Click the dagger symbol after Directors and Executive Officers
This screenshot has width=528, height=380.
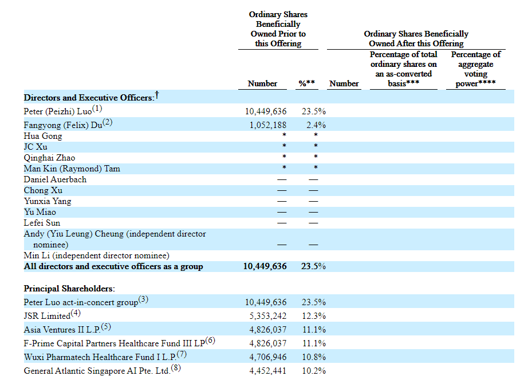point(156,95)
